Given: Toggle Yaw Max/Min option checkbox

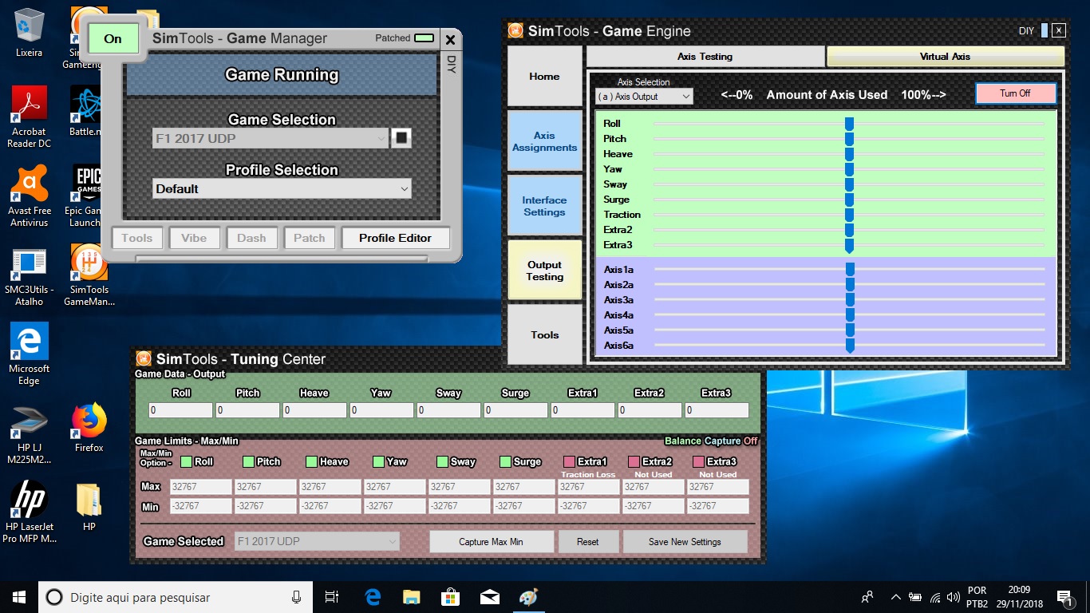Looking at the screenshot, I should (x=378, y=461).
